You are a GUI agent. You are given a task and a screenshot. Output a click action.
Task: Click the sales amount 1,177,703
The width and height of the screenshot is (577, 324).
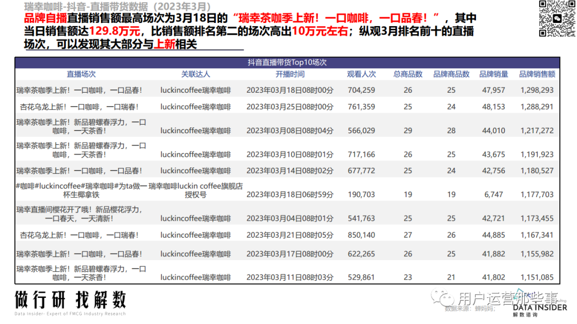click(537, 195)
